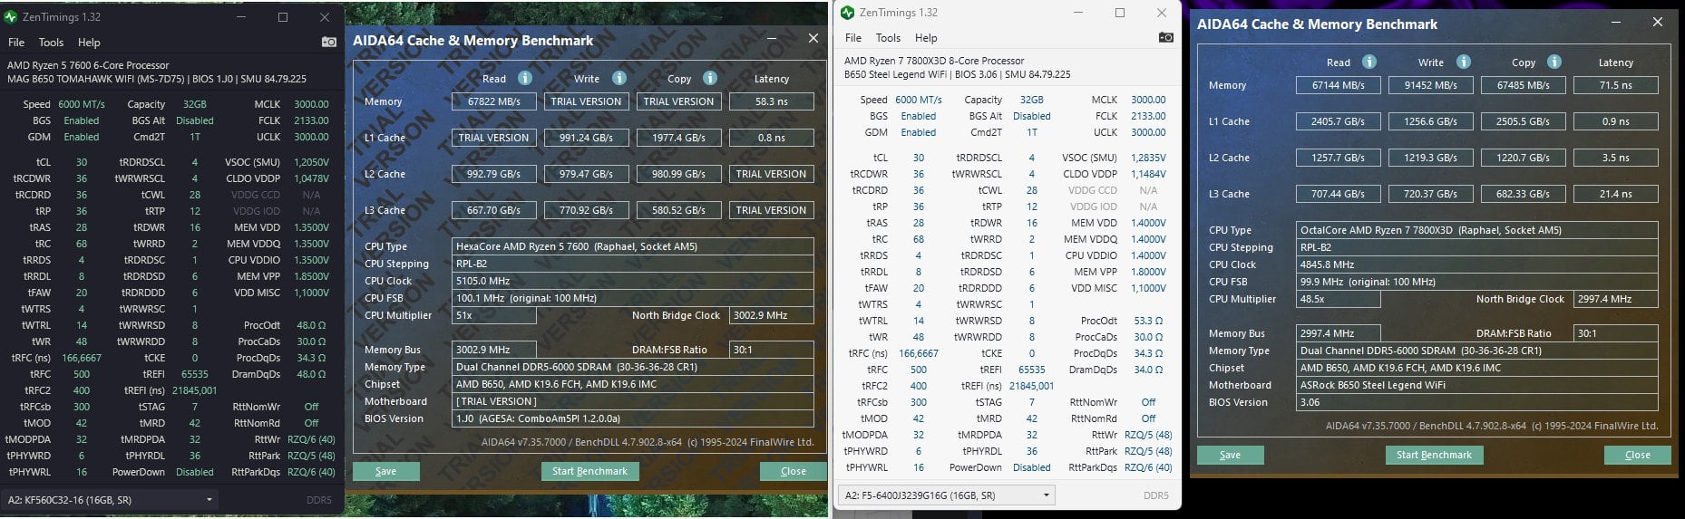Image resolution: width=1685 pixels, height=519 pixels.
Task: Click L1 Cache Read 2405.7 GB/s field
Action: click(x=1338, y=121)
